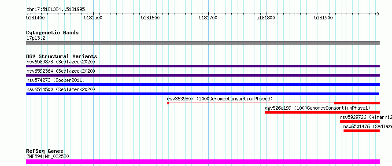Click the 5181500 ruler position label
The width and height of the screenshot is (392, 166).
[x=93, y=18]
